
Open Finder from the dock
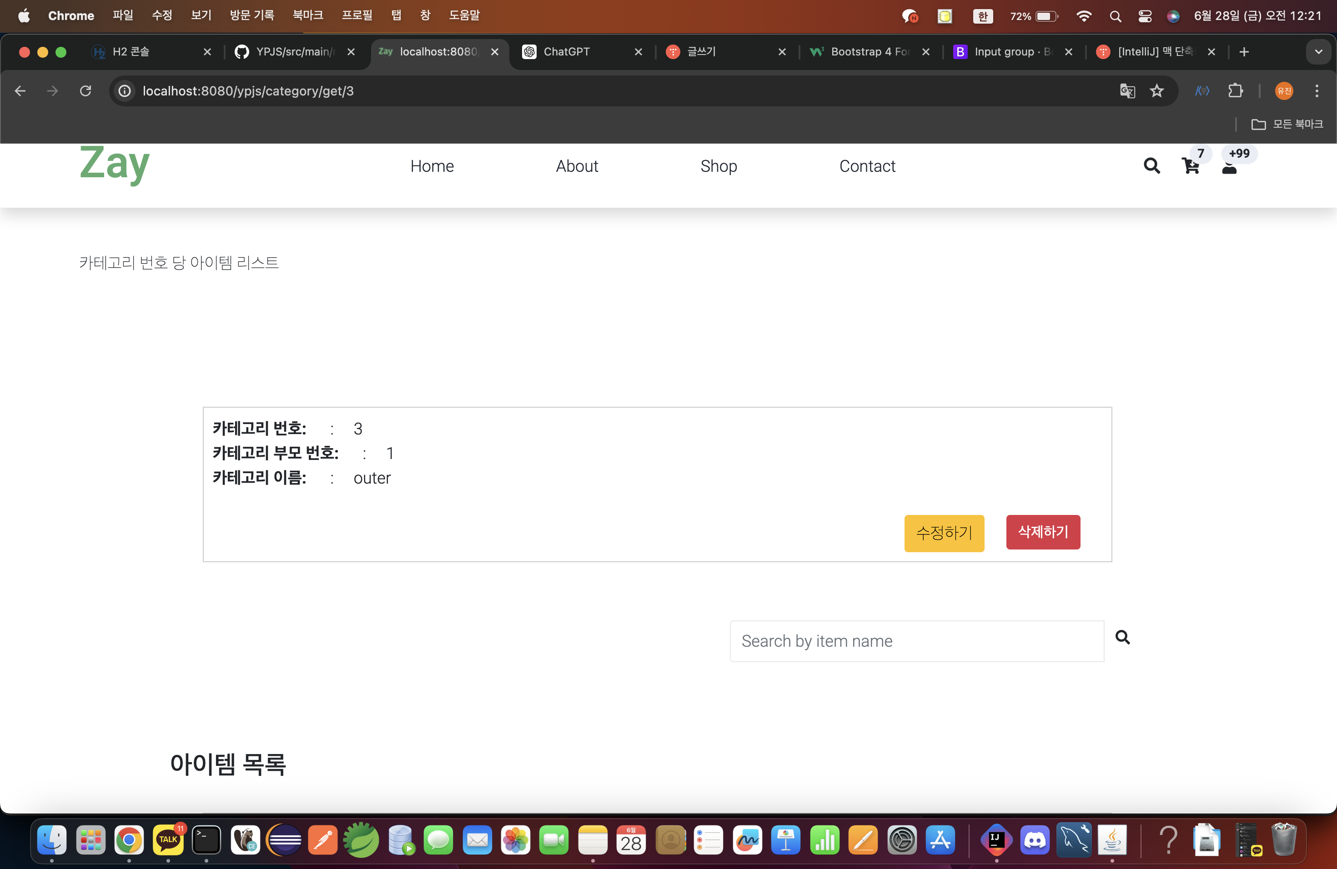tap(52, 840)
